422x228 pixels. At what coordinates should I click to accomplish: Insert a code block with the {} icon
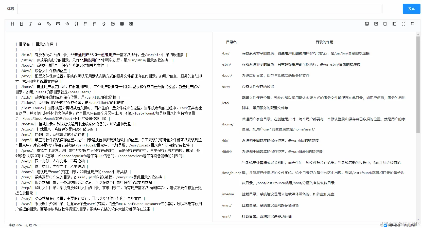(x=76, y=24)
